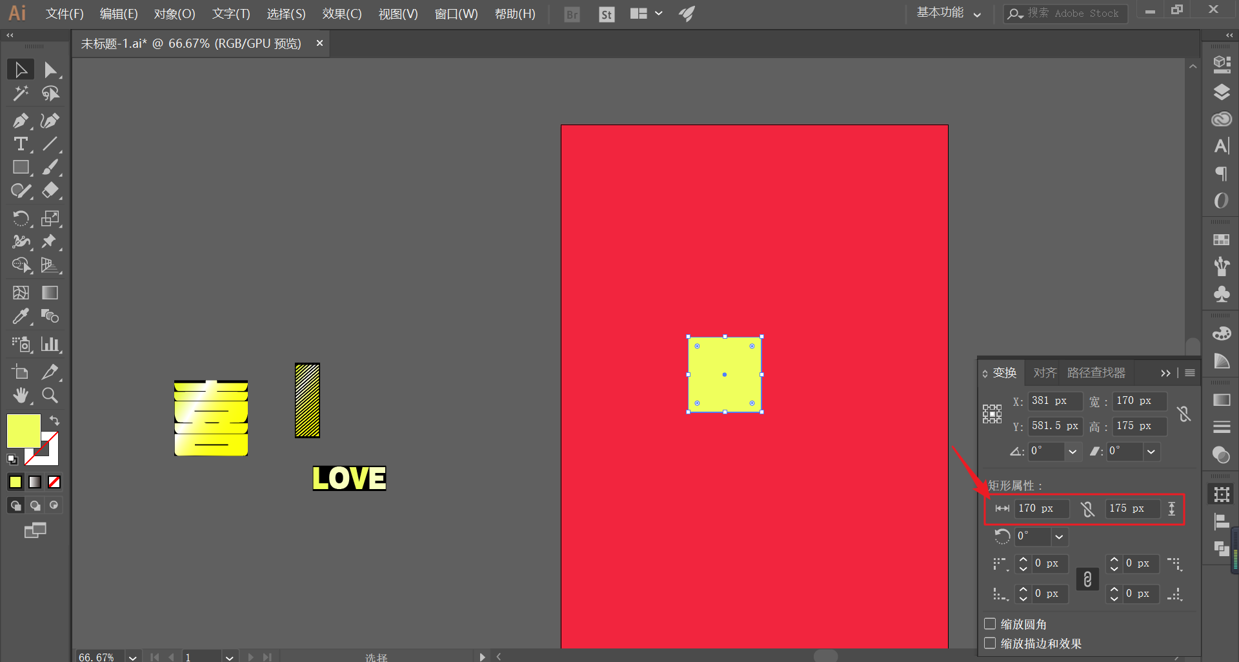Pick the Eyedropper tool
Image resolution: width=1239 pixels, height=662 pixels.
(x=21, y=316)
